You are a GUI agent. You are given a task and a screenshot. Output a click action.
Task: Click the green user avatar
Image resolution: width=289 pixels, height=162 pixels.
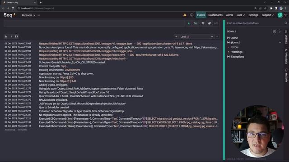click(280, 15)
